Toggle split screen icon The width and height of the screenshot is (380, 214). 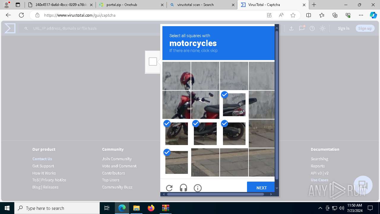point(308,15)
